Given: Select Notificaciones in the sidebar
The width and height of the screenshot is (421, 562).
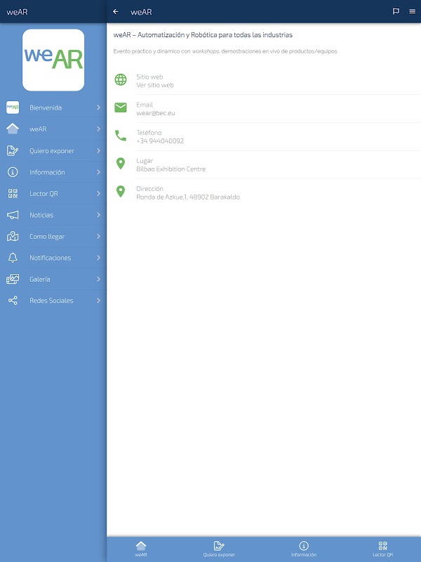Looking at the screenshot, I should [x=53, y=257].
